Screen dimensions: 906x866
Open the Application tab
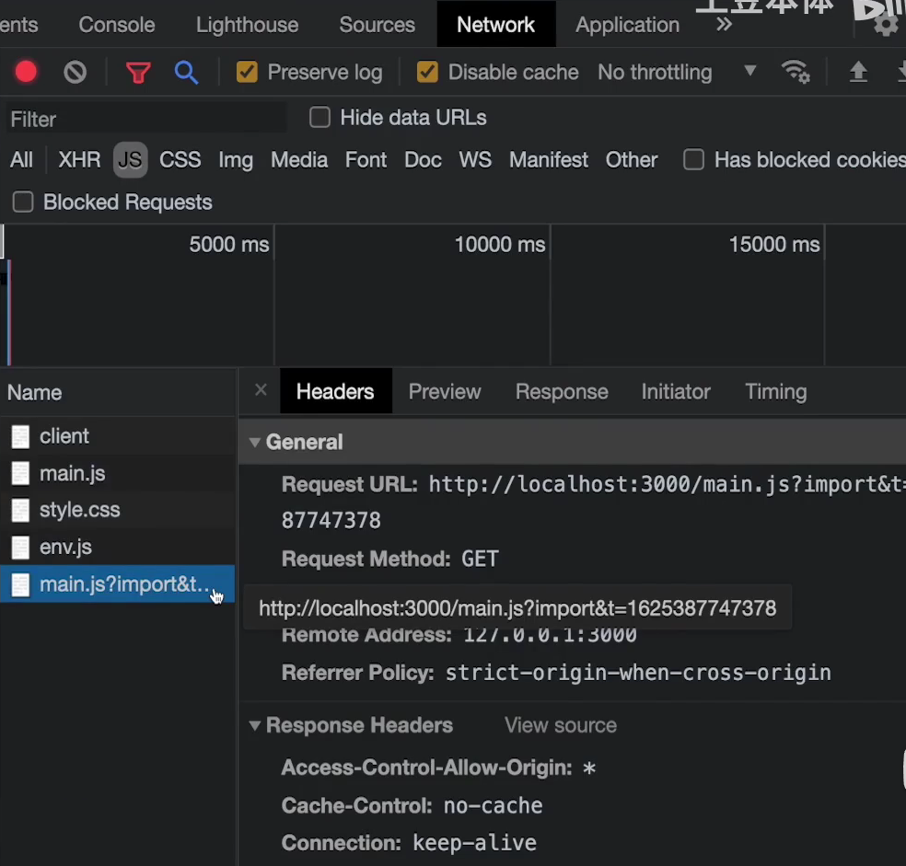click(x=628, y=25)
